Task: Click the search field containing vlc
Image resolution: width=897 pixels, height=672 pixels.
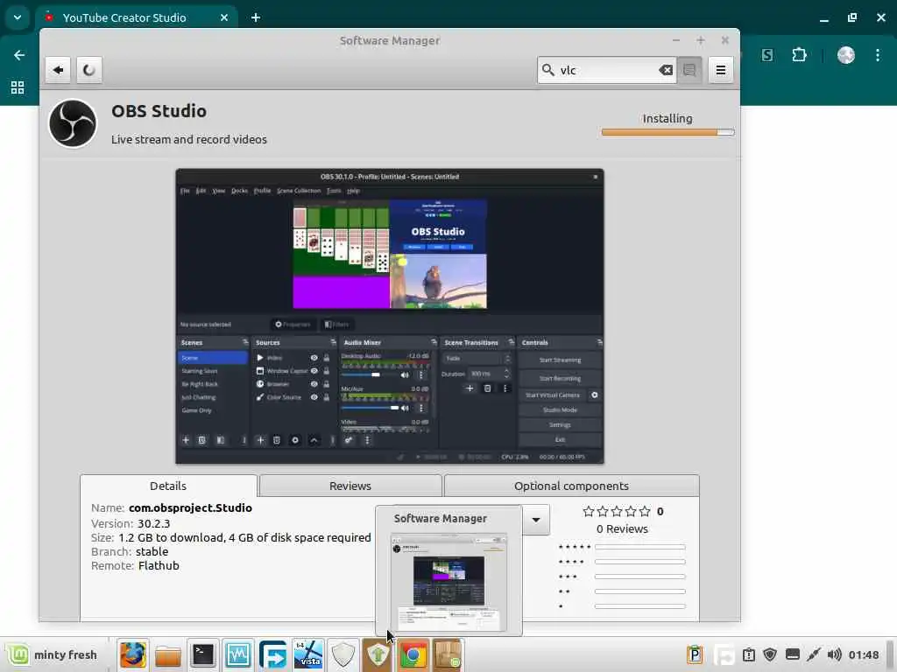Action: (607, 70)
